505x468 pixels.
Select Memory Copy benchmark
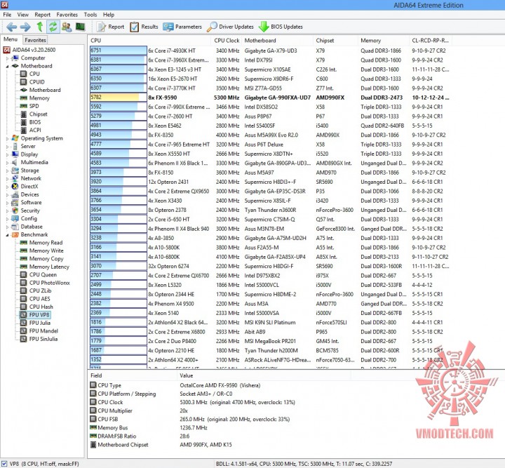46,259
